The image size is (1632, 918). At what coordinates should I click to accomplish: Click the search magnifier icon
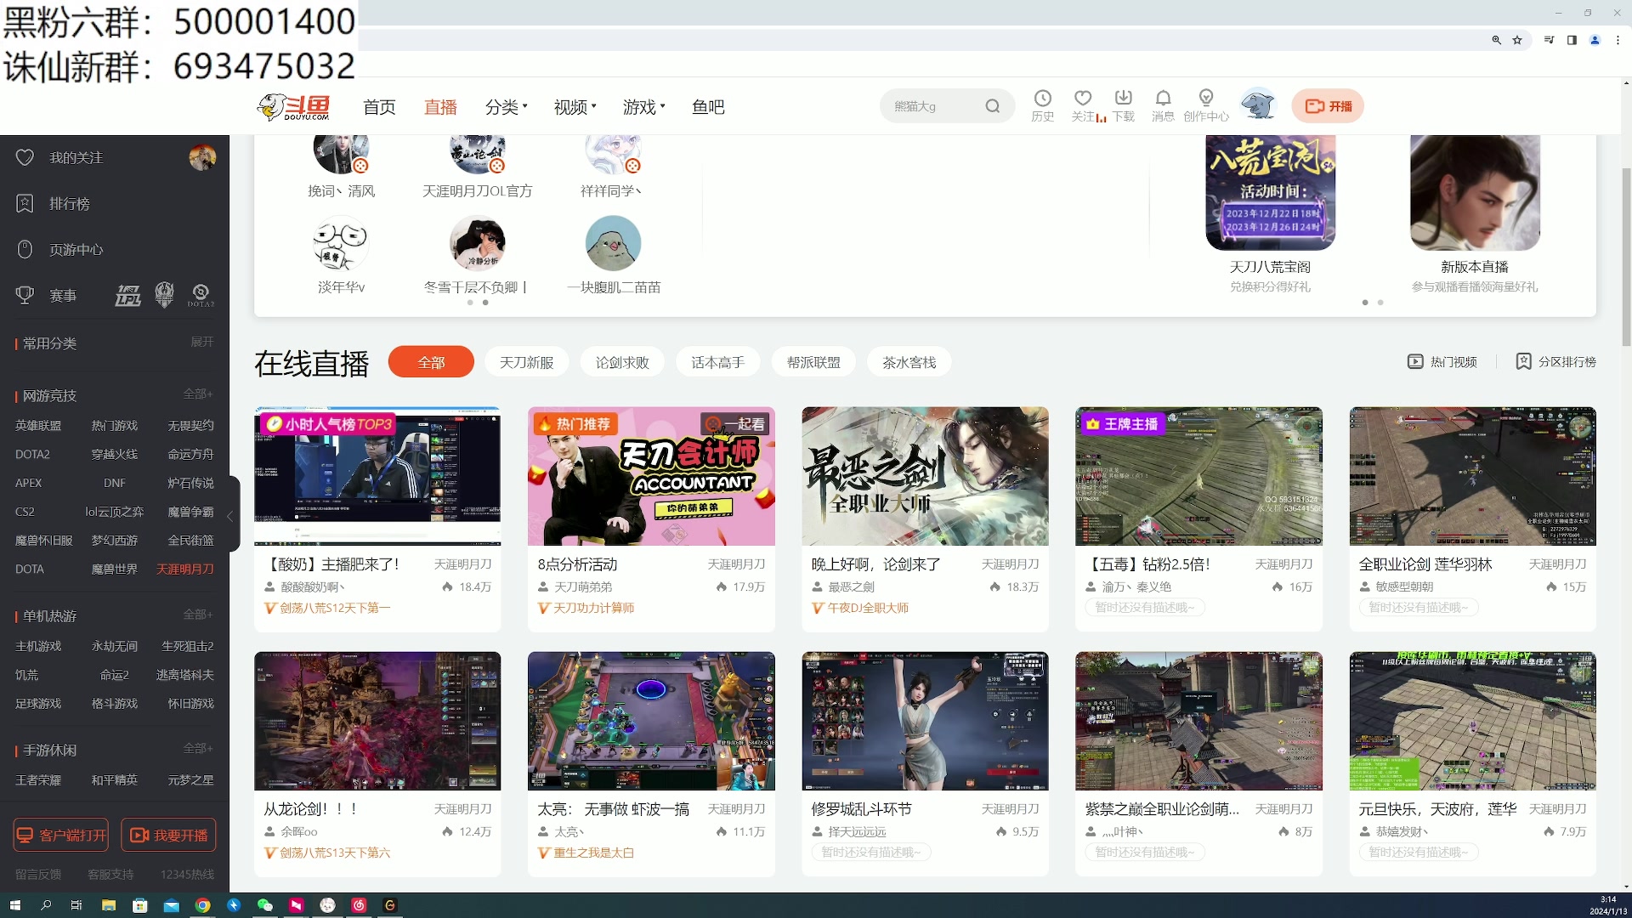pyautogui.click(x=993, y=105)
